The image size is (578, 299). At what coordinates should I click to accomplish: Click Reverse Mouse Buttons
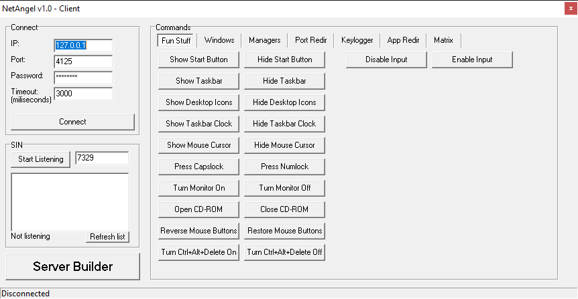[198, 231]
